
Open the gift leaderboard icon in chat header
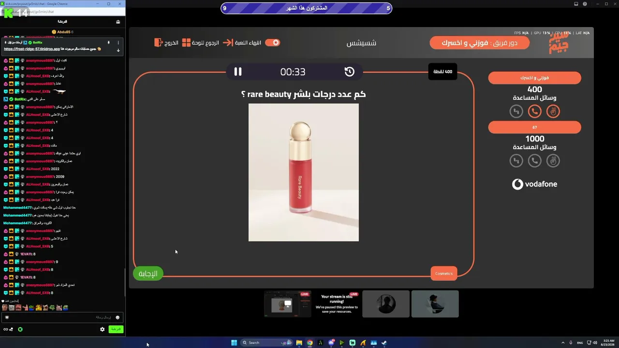click(118, 22)
